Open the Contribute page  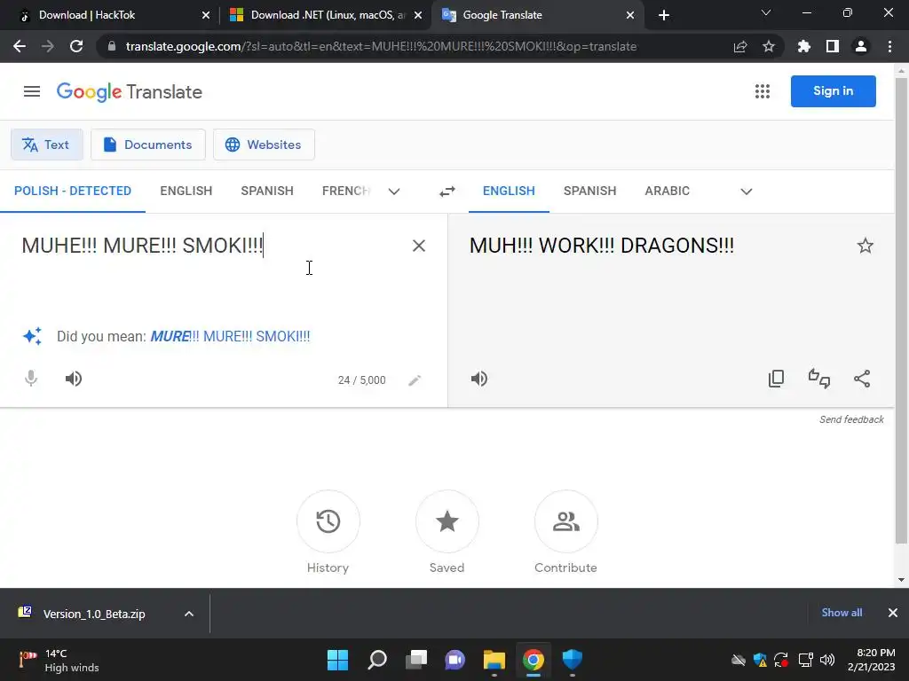565,521
